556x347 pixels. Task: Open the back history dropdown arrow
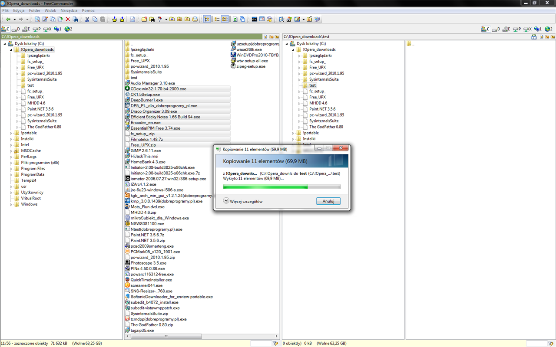(14, 19)
